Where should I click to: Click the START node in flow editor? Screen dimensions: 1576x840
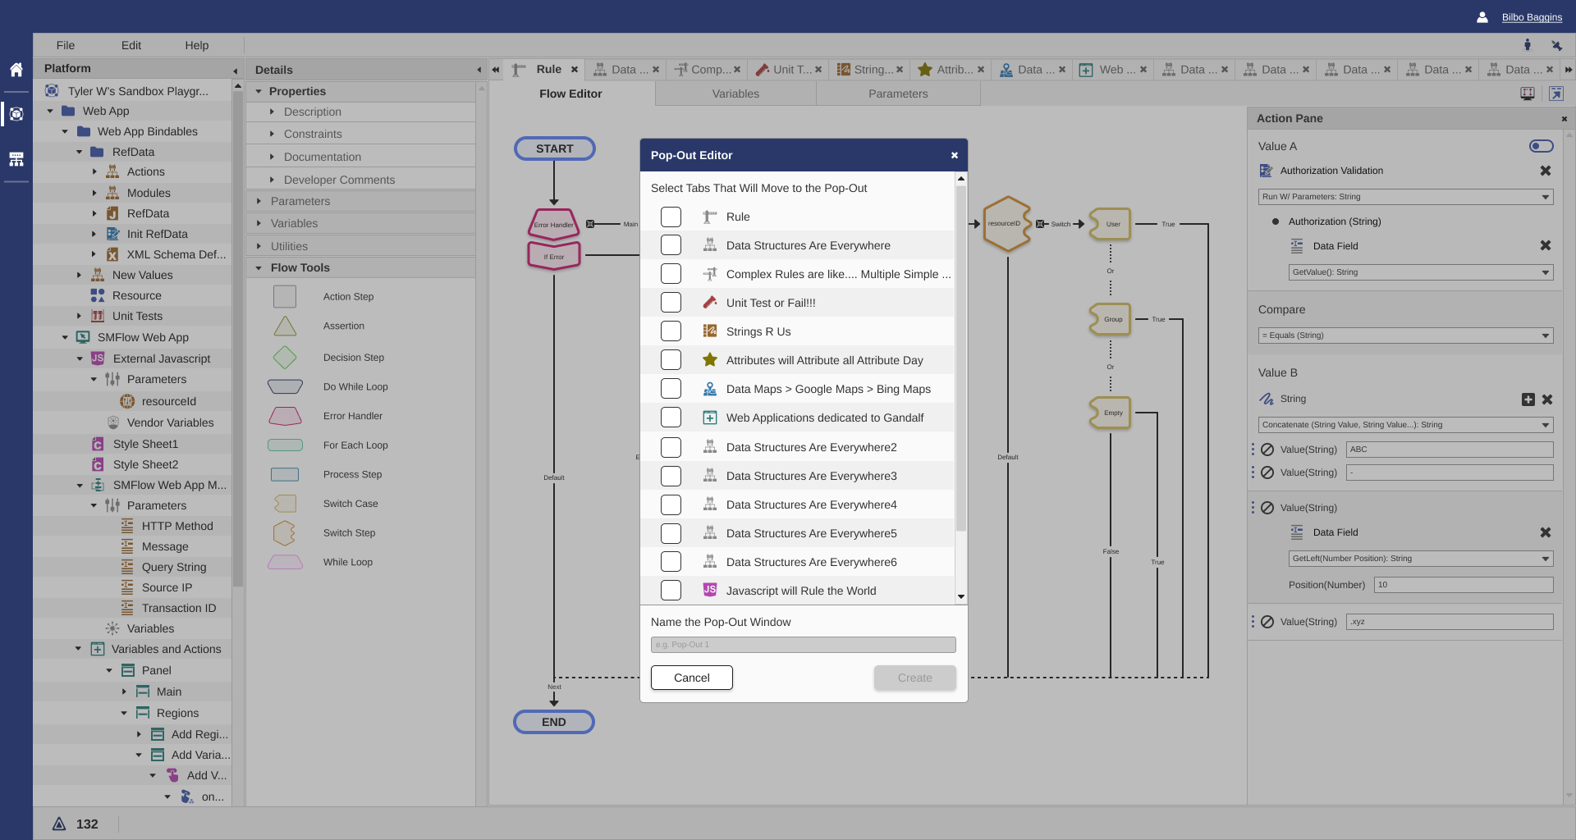[554, 148]
